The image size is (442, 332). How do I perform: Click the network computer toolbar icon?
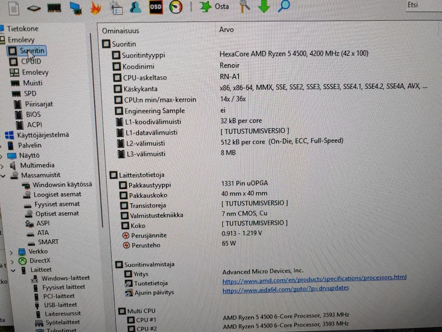(x=75, y=8)
